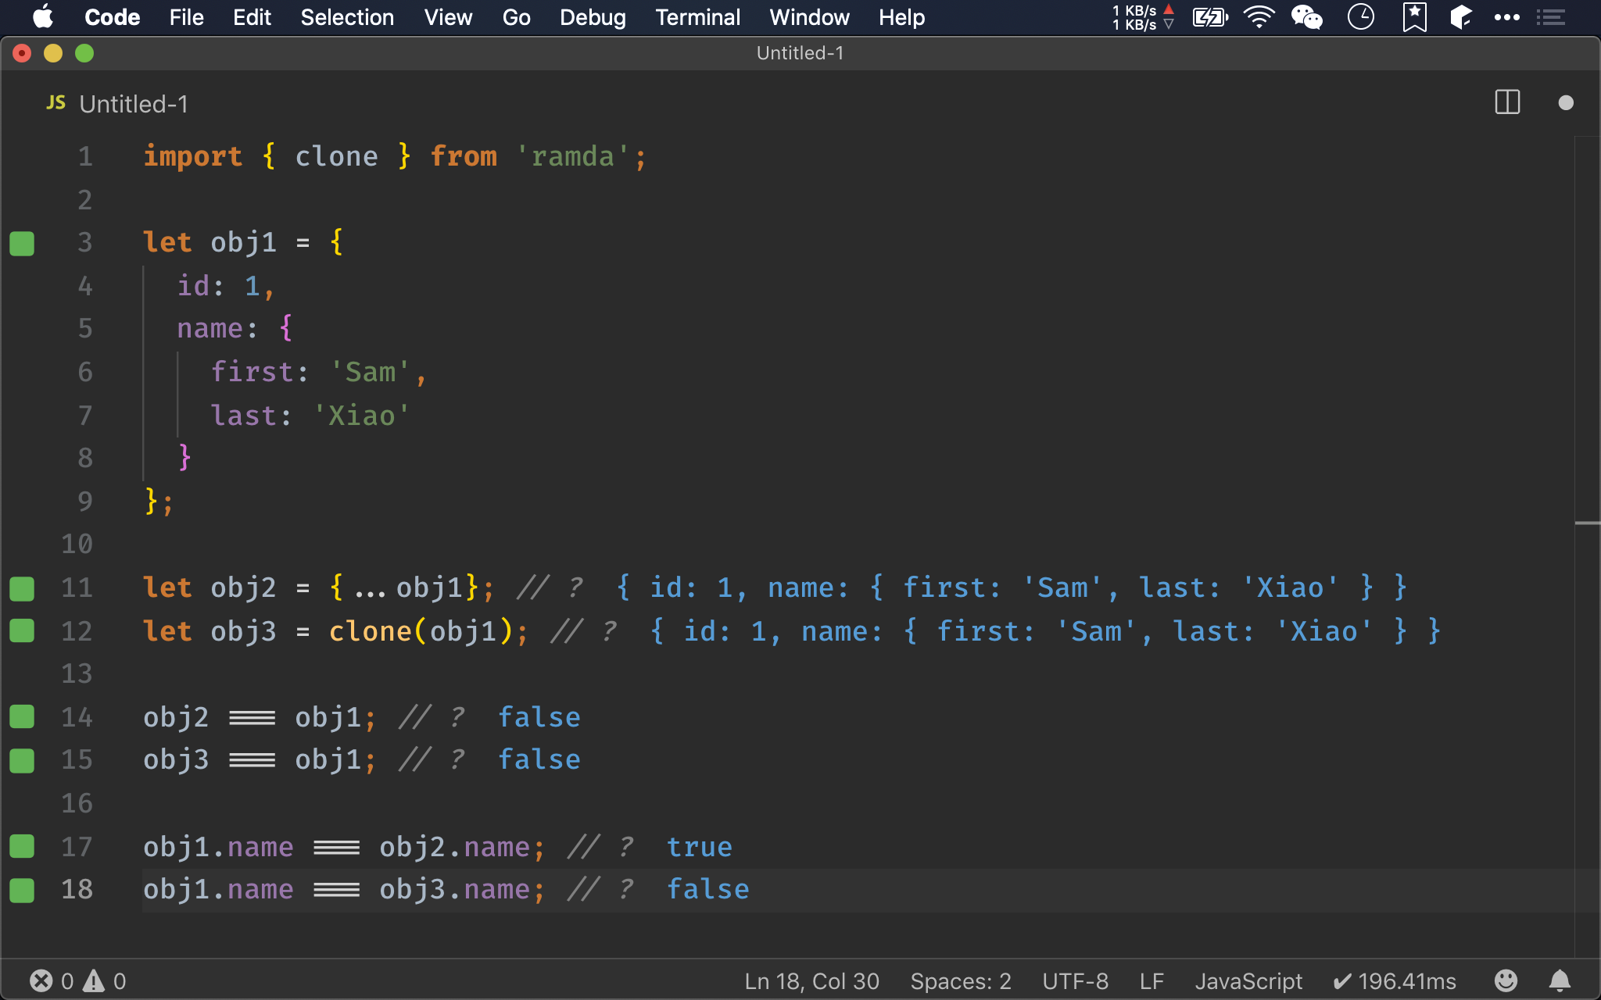Click the Ln 18, Col 30 position indicator
Viewport: 1601px width, 1000px height.
[811, 980]
